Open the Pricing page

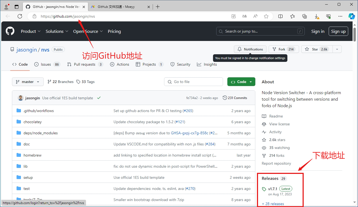point(114,31)
